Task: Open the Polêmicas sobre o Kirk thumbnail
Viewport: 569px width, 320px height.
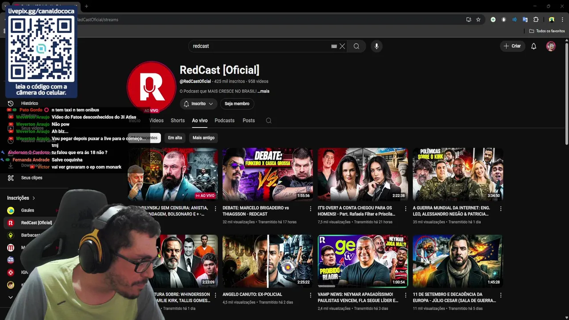Action: point(458,174)
